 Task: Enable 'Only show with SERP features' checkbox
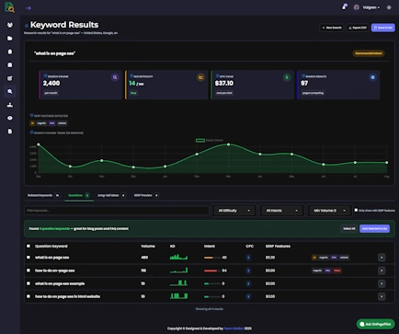tap(356, 210)
